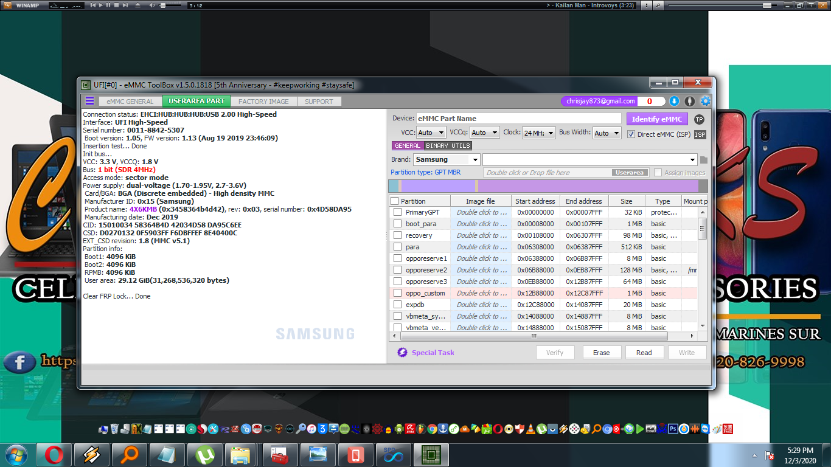Viewport: 831px width, 467px height.
Task: Click the Special Task lightning icon
Action: (x=402, y=353)
